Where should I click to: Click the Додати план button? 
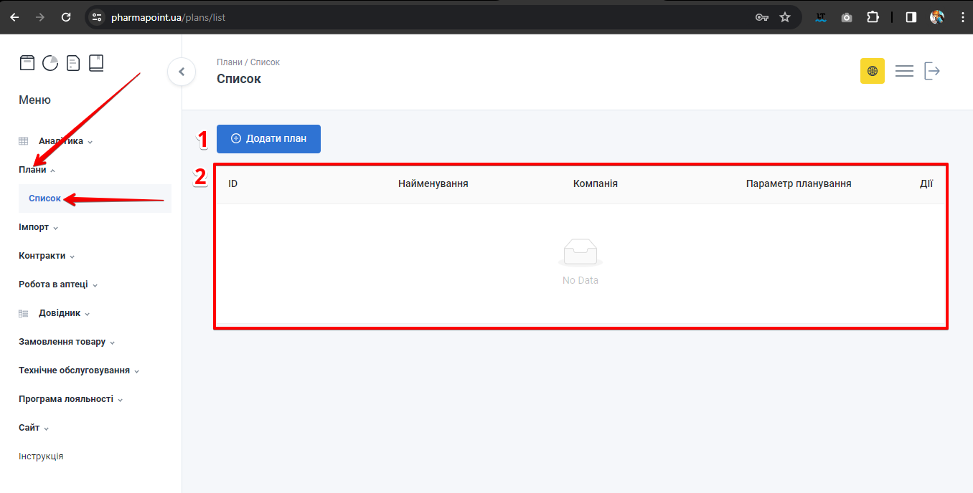[268, 139]
